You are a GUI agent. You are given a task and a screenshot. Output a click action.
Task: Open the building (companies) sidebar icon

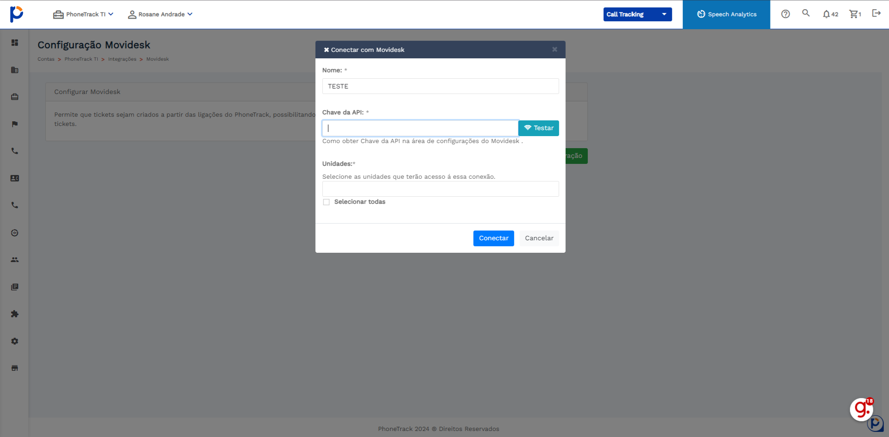(x=15, y=70)
